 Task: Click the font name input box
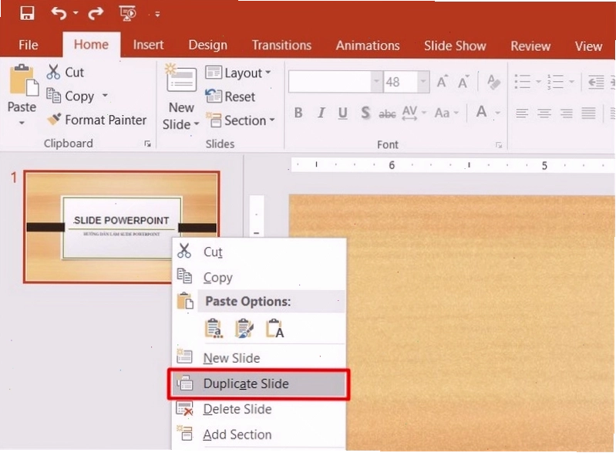[330, 82]
